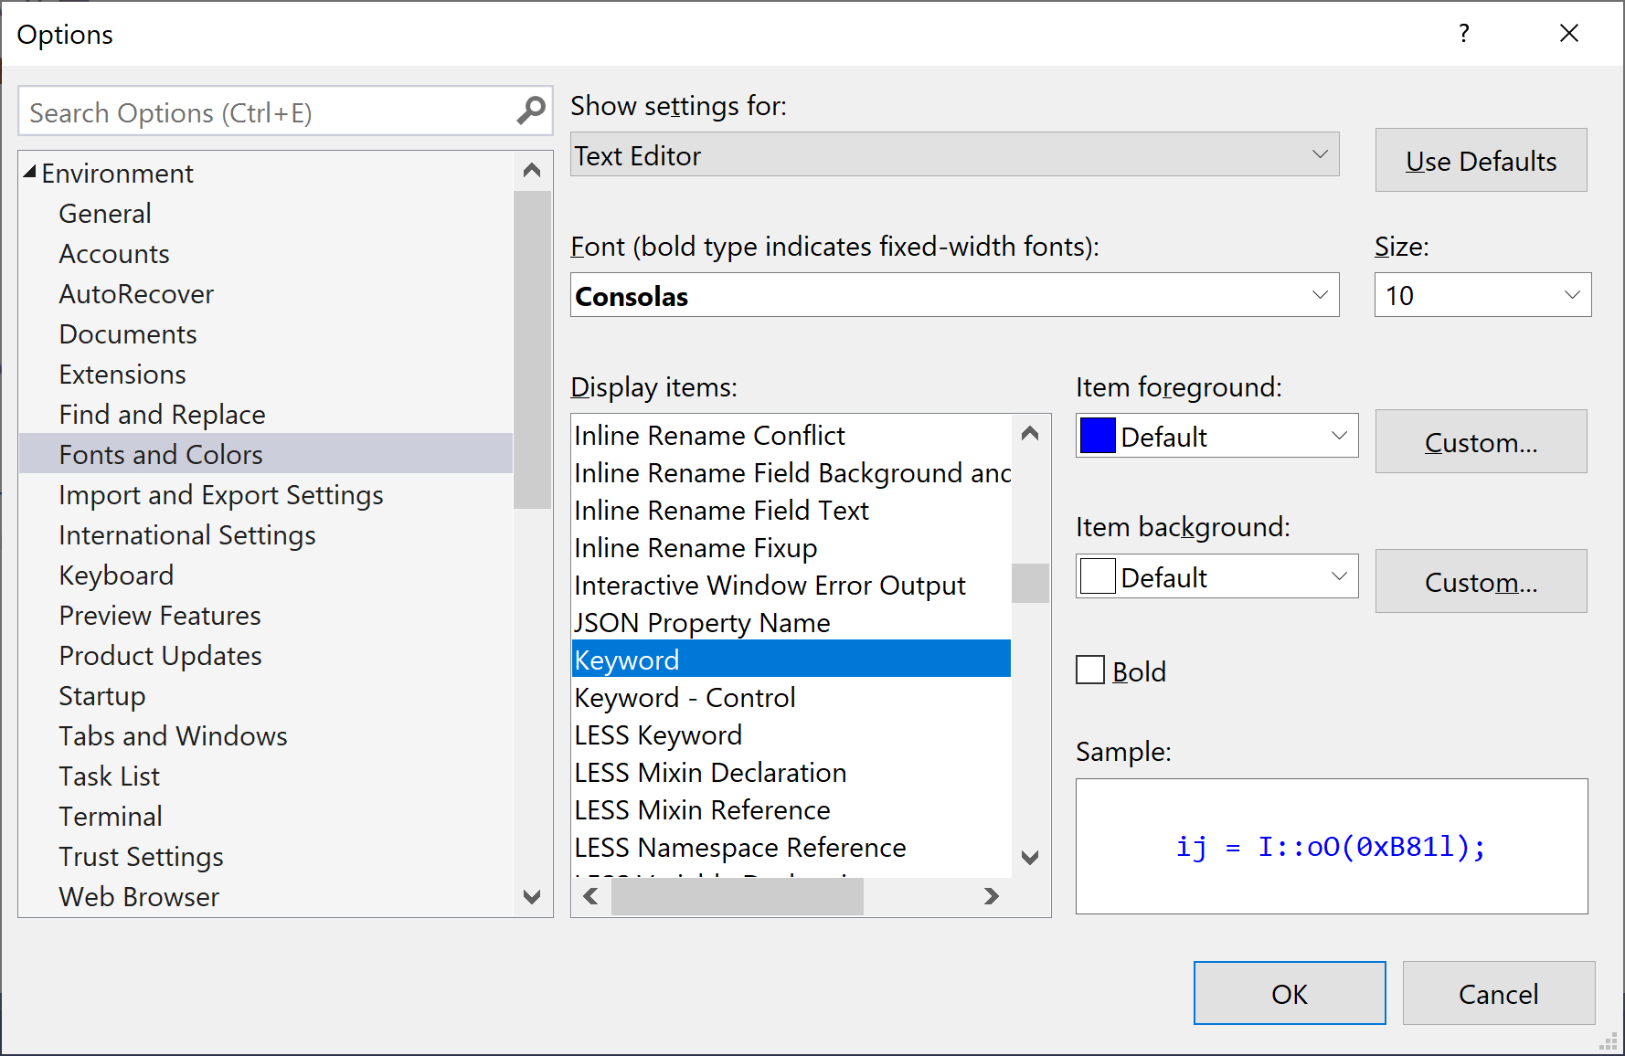Select Startup in the options tree

click(102, 695)
